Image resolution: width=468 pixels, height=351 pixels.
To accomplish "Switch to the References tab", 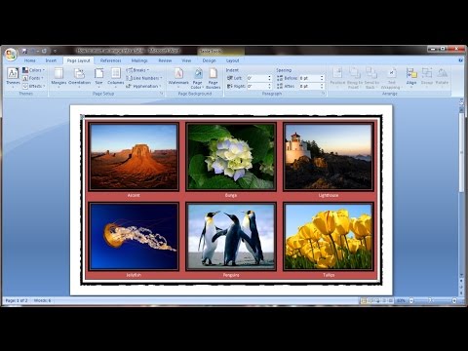I will pyautogui.click(x=110, y=60).
